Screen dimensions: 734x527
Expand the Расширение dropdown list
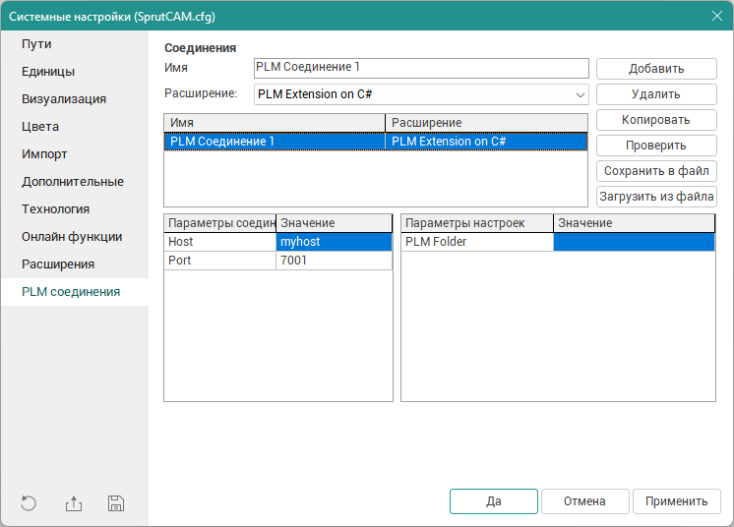[x=580, y=94]
